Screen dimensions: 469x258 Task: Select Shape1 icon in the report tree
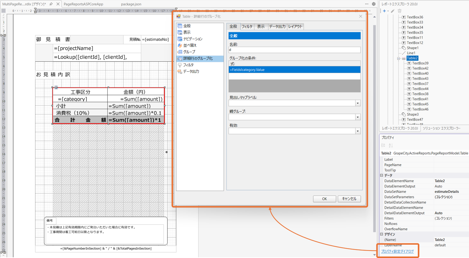[x=404, y=48]
